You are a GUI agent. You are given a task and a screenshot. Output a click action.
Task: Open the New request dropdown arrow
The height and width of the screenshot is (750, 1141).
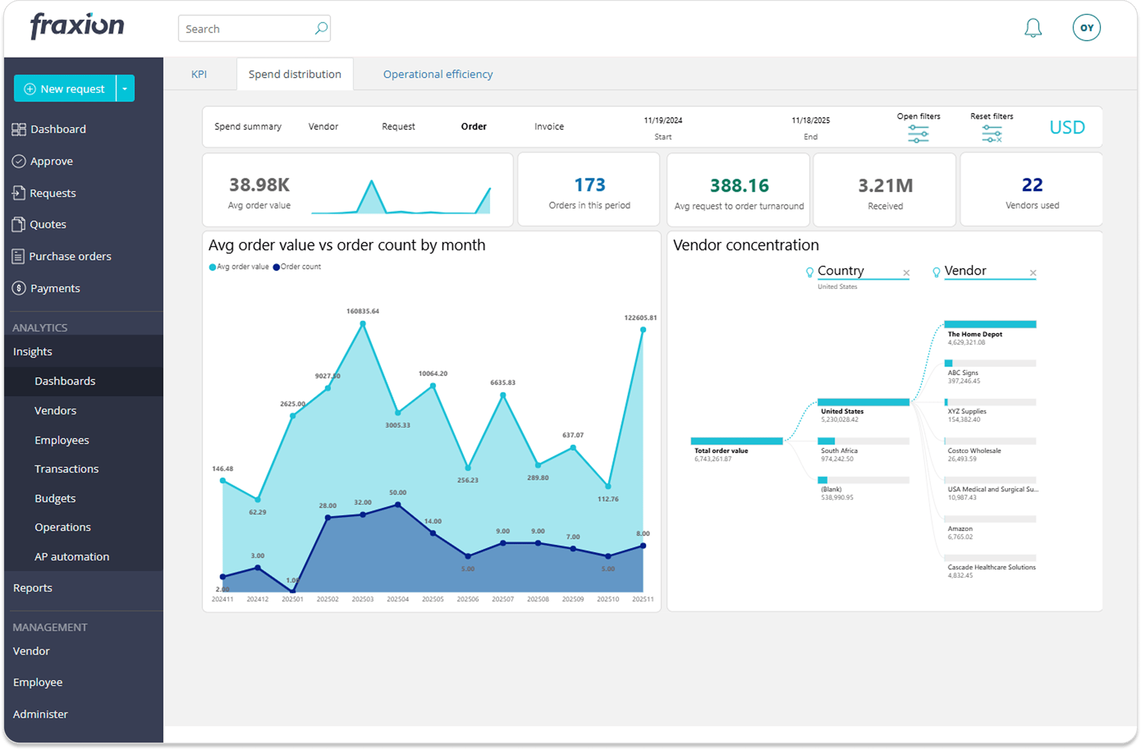click(x=124, y=88)
